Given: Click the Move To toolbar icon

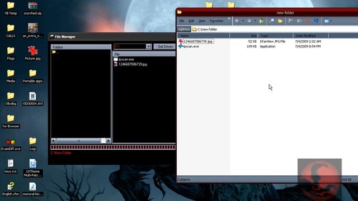Looking at the screenshot, I should [291, 21].
